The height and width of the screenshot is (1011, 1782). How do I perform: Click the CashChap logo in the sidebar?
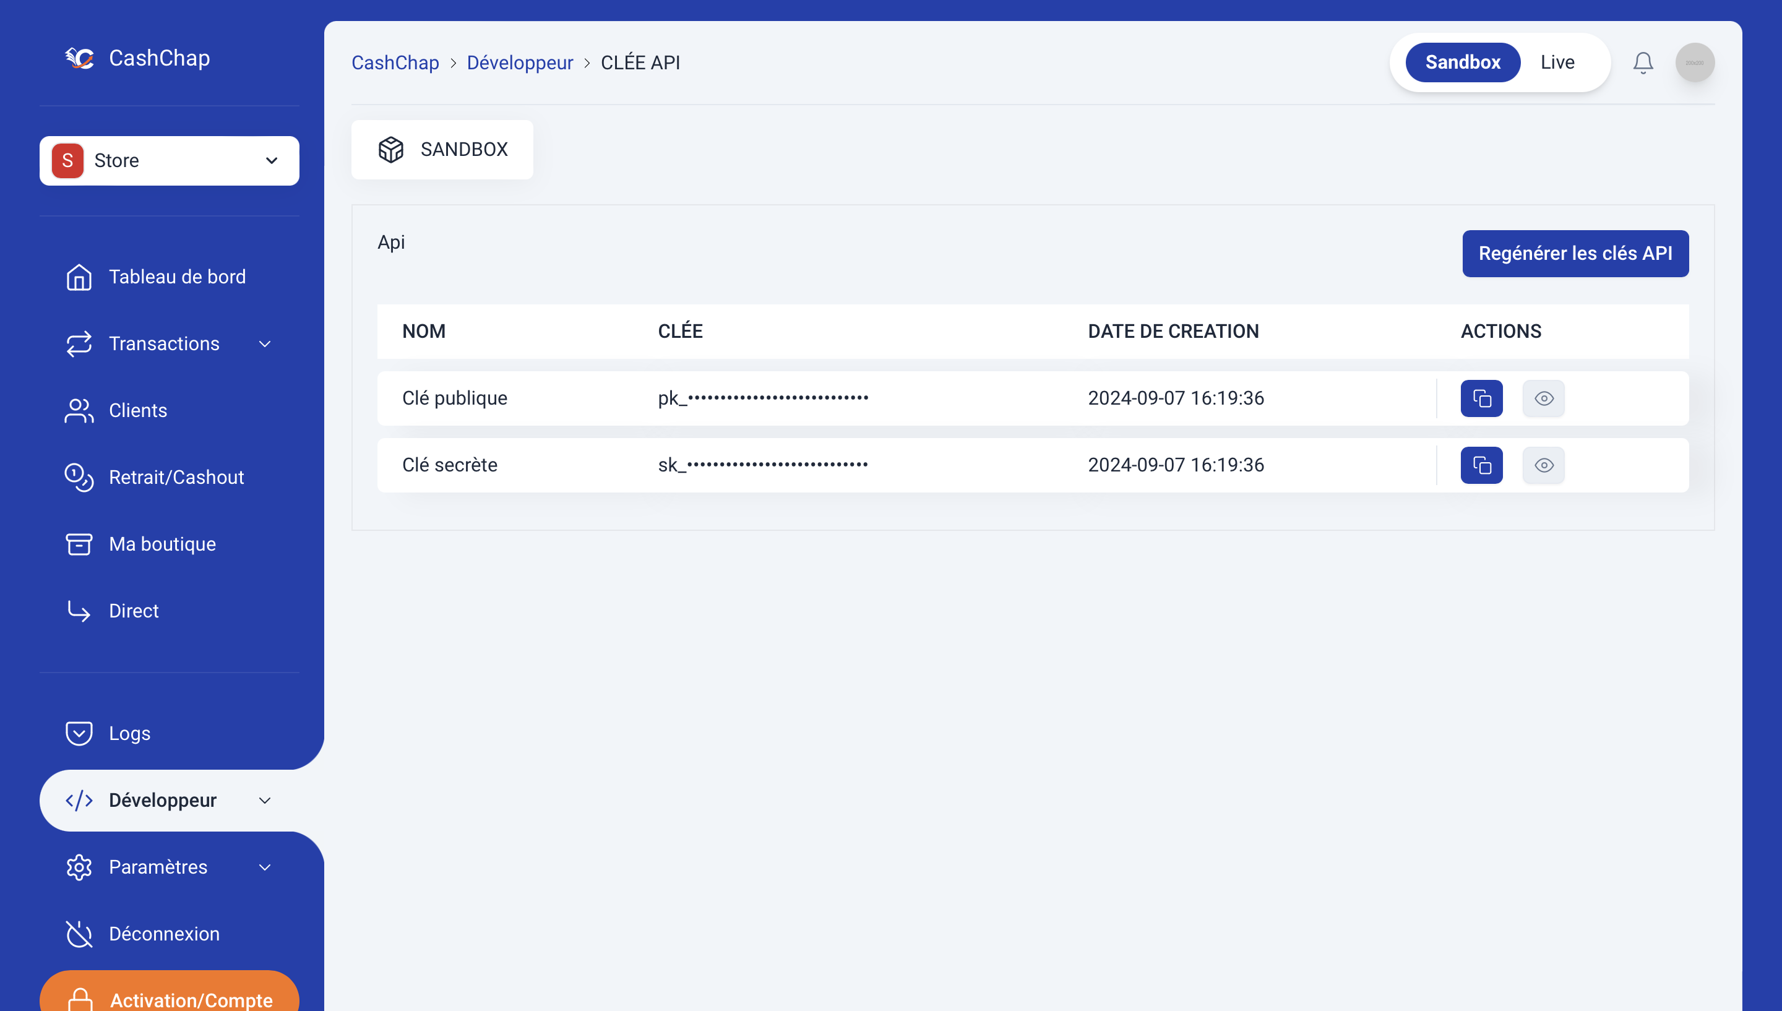[x=137, y=58]
